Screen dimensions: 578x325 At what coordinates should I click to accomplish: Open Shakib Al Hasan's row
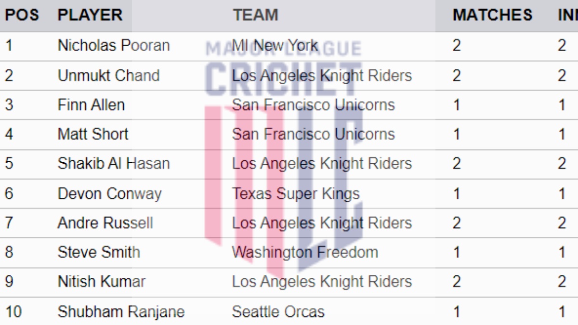[114, 164]
